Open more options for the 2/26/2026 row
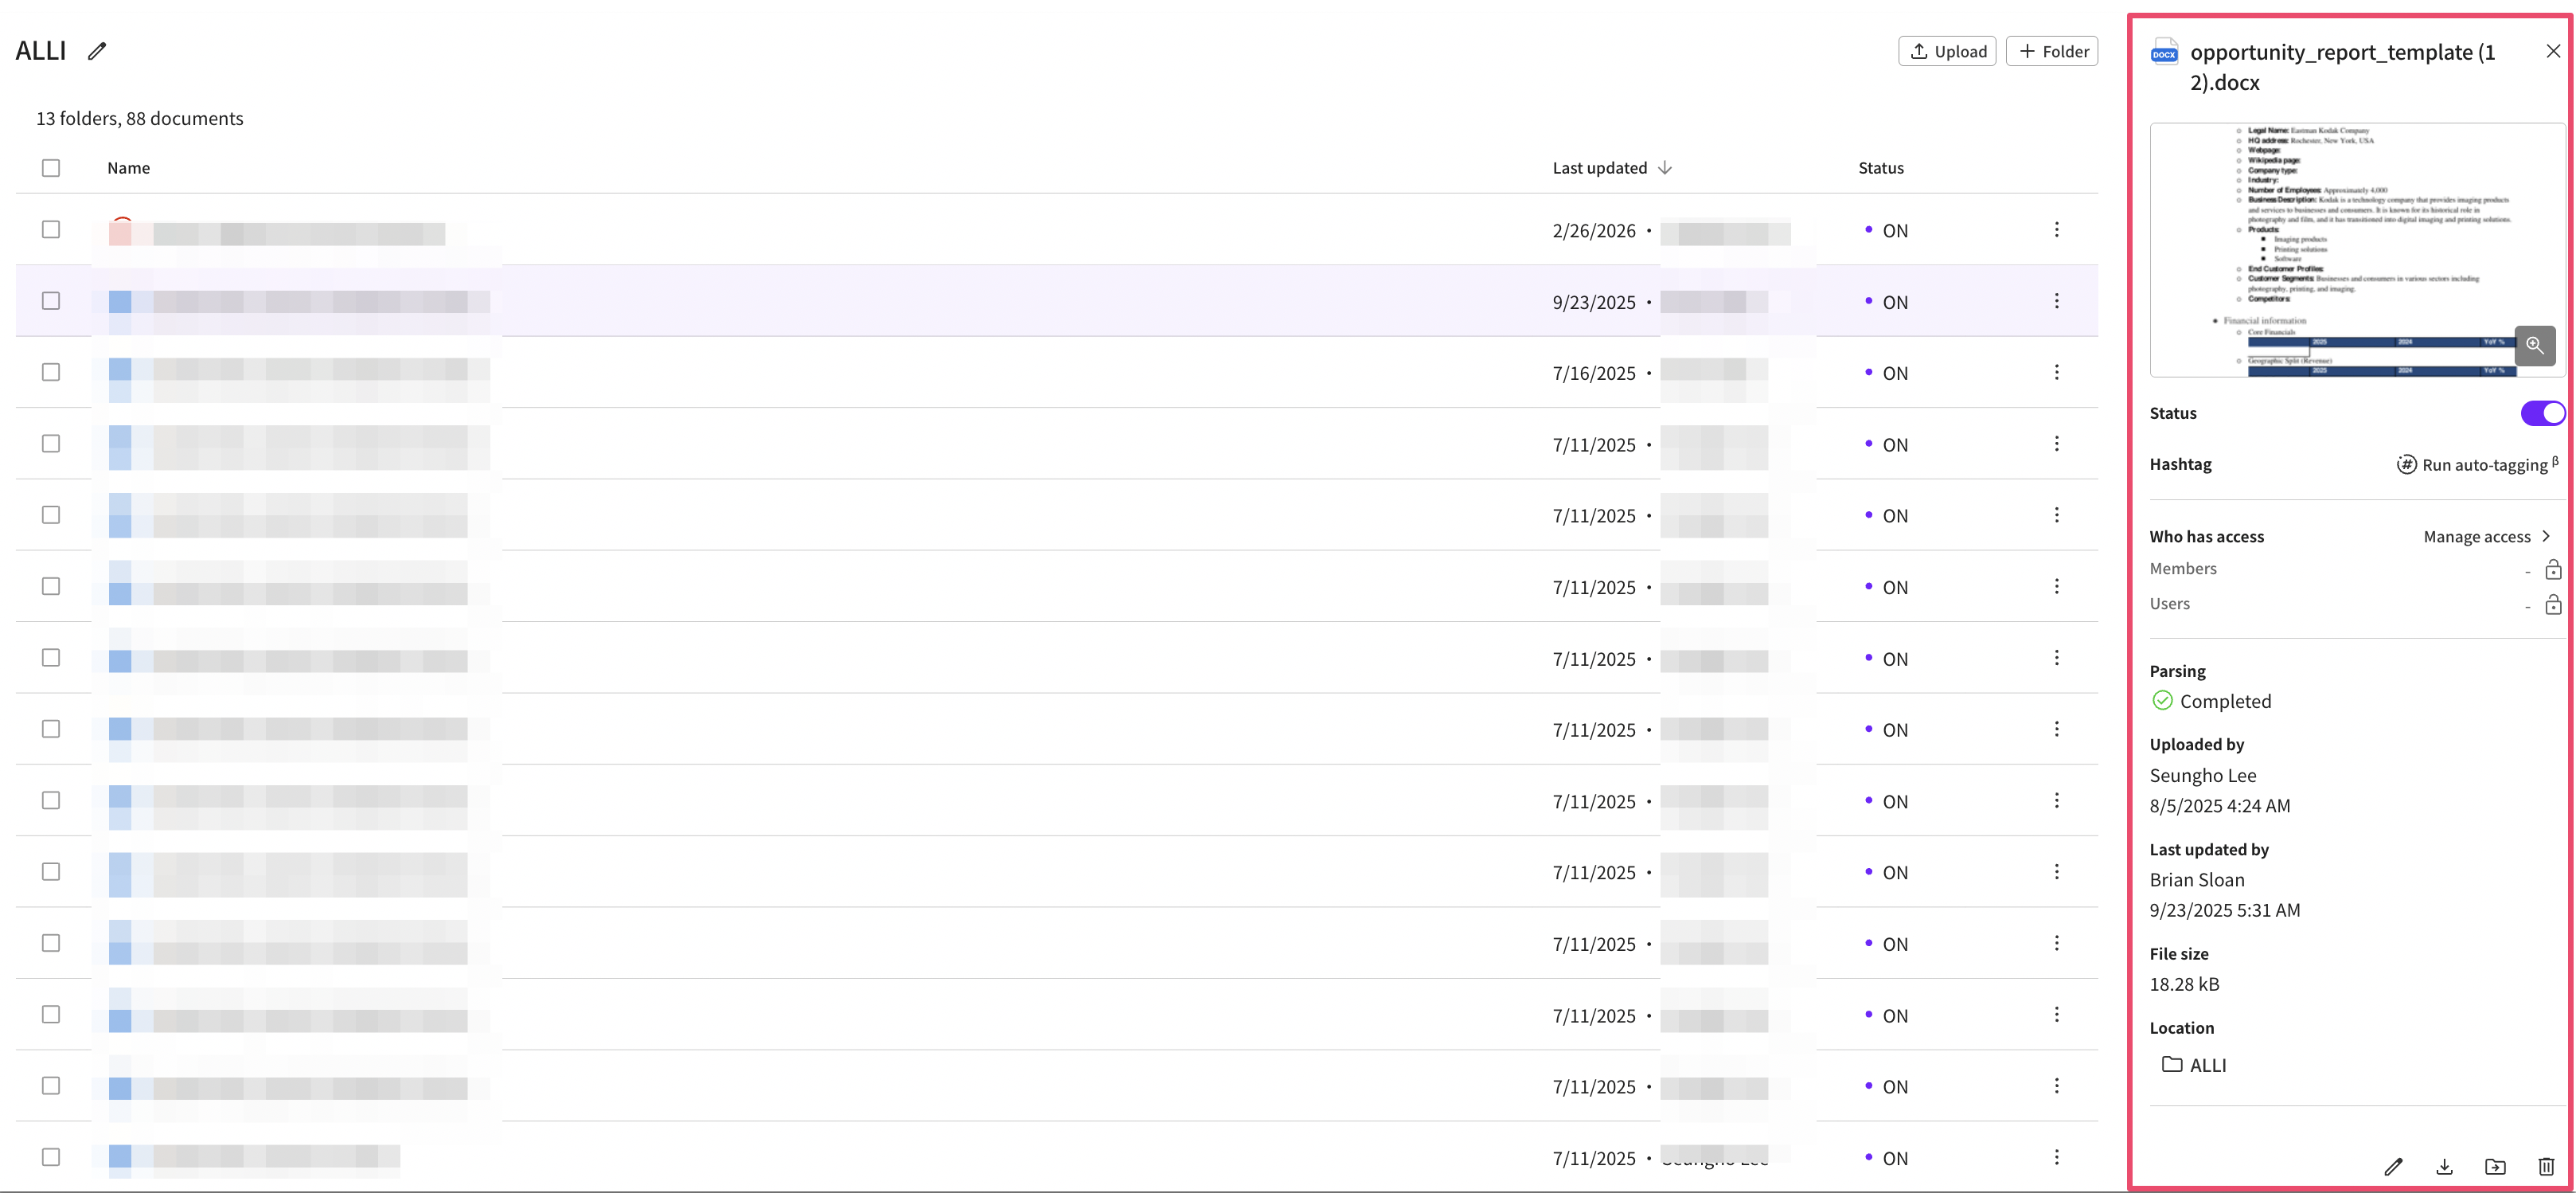Screen dimensions: 2576x1193 (x=2056, y=230)
